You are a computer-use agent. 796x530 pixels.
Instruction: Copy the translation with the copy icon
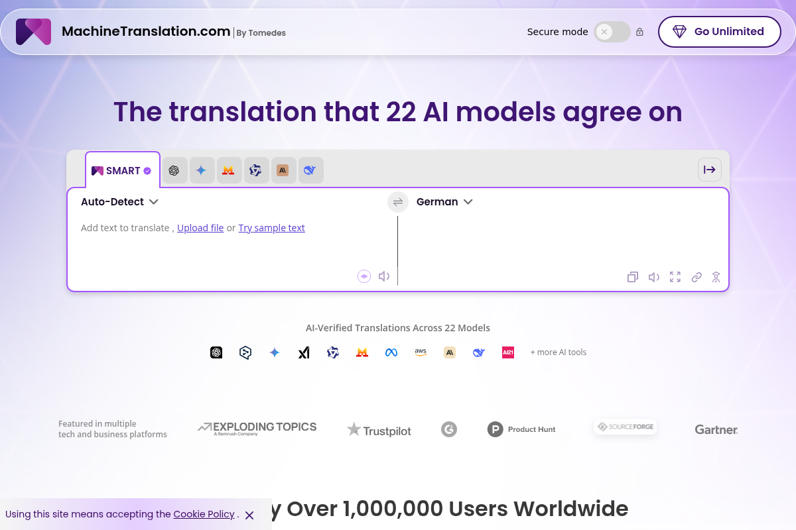click(x=633, y=277)
